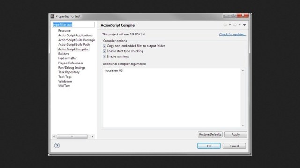
Task: Click the Check for updates link
Action: 232,34
